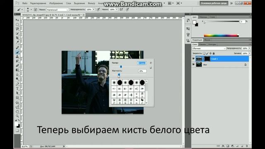Switch to the Каналы tab
The height and width of the screenshot is (149, 265).
point(202,44)
